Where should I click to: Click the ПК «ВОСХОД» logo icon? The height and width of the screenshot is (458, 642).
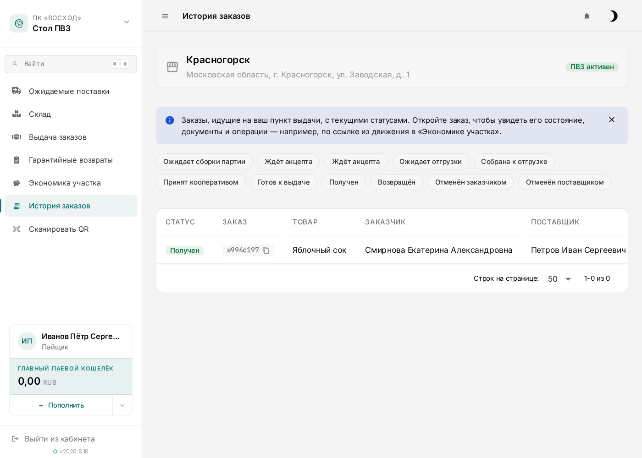(19, 23)
